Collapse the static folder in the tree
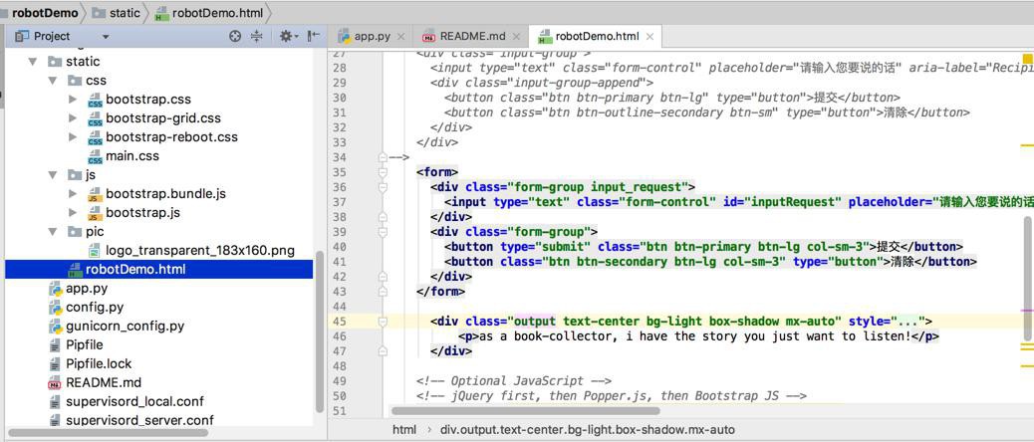 pos(33,62)
